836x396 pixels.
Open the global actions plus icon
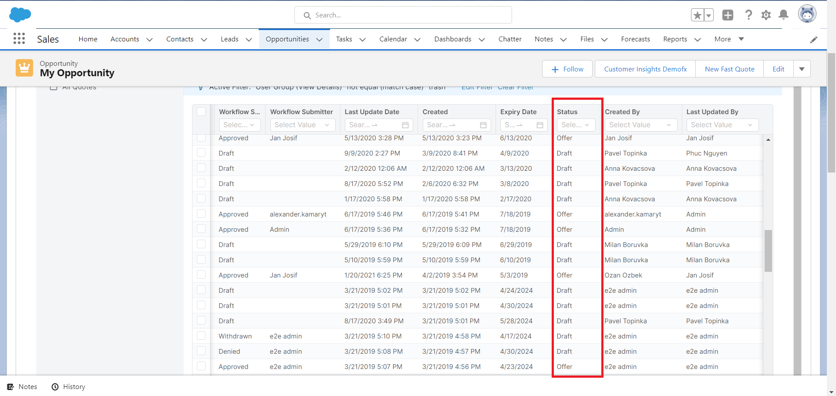728,15
